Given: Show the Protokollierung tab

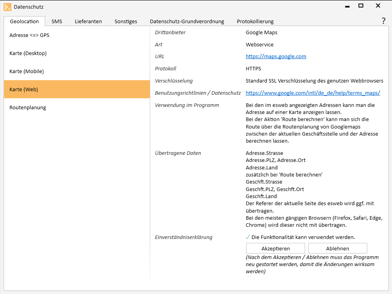Looking at the screenshot, I should tap(255, 21).
